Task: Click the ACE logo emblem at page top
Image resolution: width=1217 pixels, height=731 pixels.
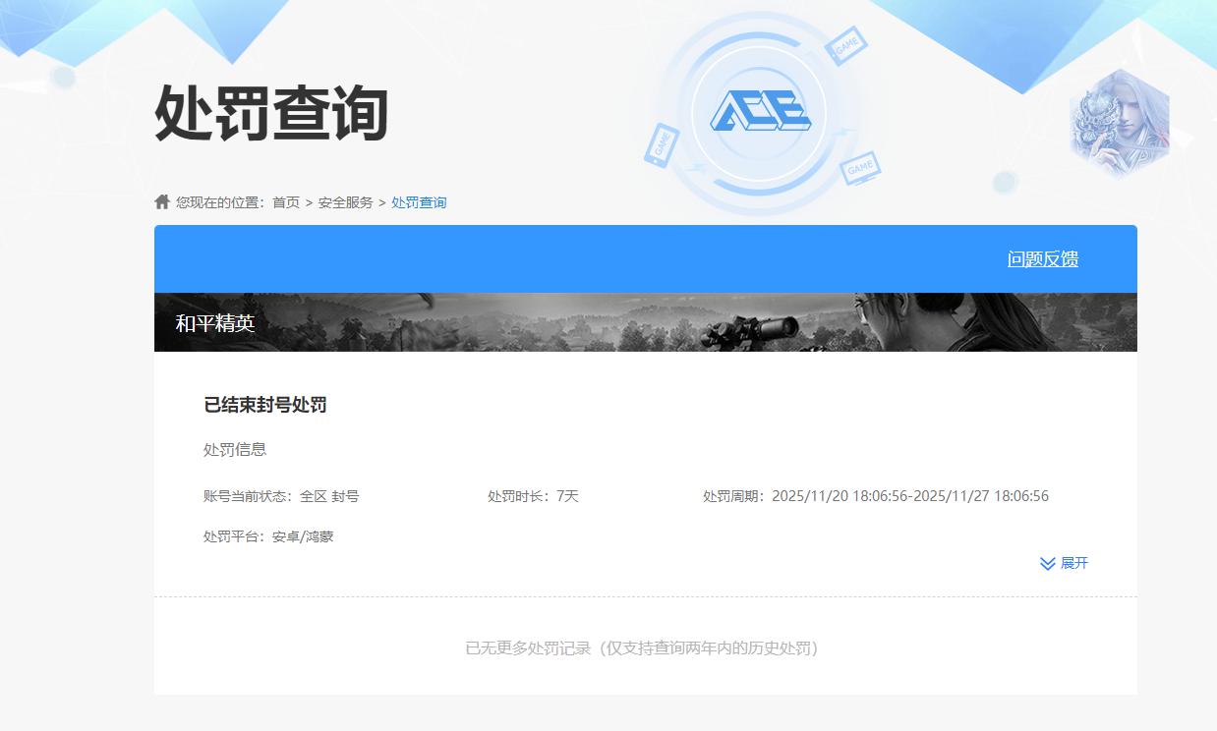Action: 760,111
